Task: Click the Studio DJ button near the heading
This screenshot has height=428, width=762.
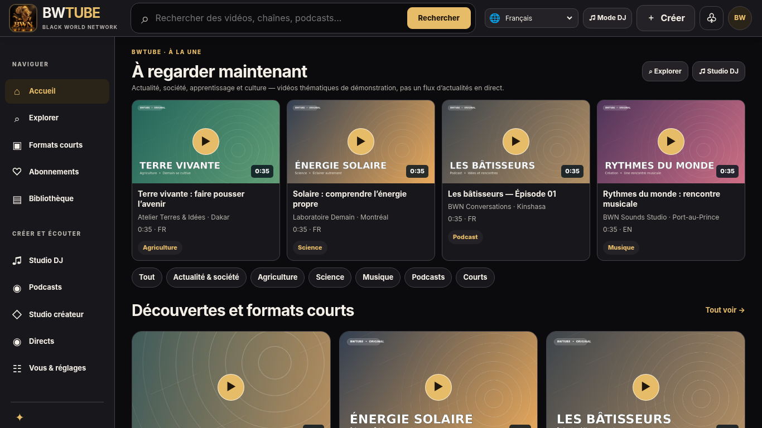Action: pos(718,71)
